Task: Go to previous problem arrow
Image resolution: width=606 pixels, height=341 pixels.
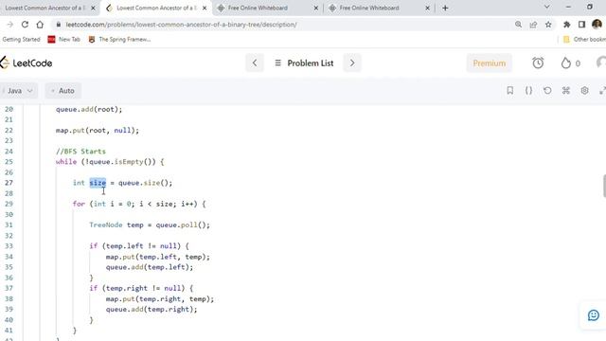Action: [255, 63]
